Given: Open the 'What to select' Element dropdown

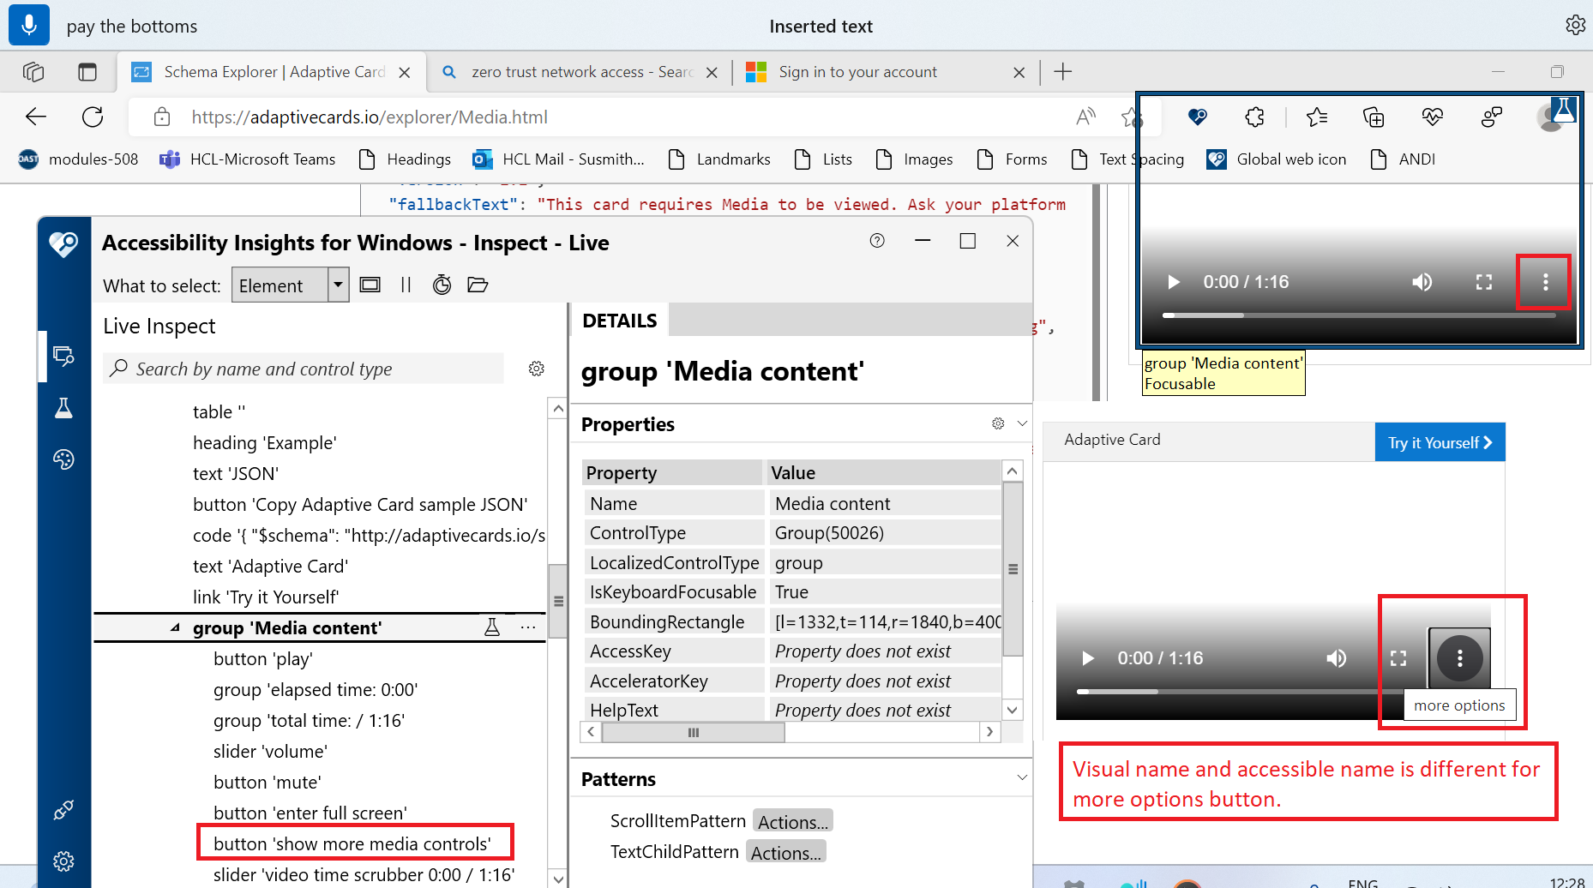Looking at the screenshot, I should (x=337, y=285).
